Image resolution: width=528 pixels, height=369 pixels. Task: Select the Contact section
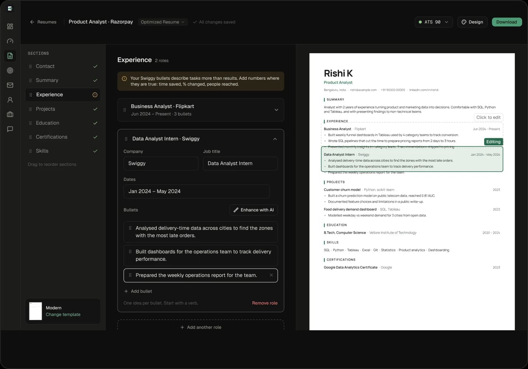[63, 66]
